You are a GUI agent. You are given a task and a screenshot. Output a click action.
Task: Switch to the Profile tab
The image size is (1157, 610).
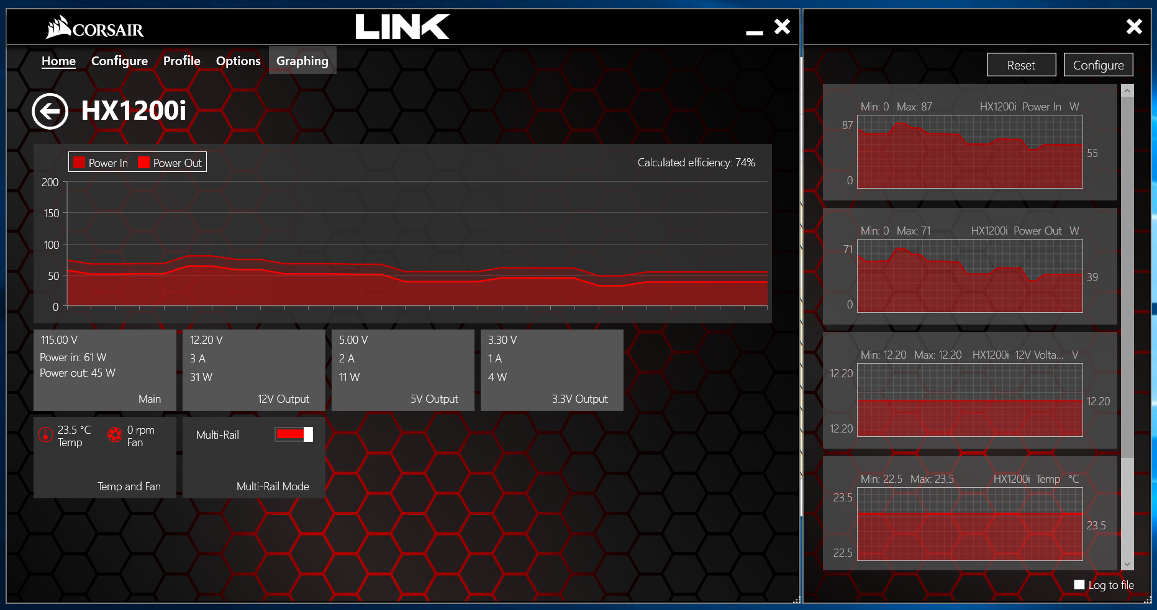coord(181,61)
